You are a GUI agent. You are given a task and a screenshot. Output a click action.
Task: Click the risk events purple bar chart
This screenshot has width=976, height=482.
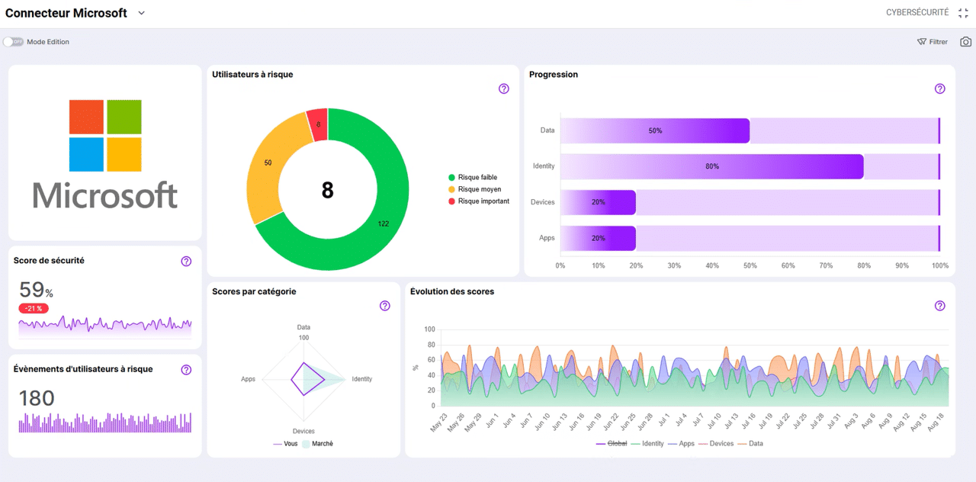[x=105, y=423]
